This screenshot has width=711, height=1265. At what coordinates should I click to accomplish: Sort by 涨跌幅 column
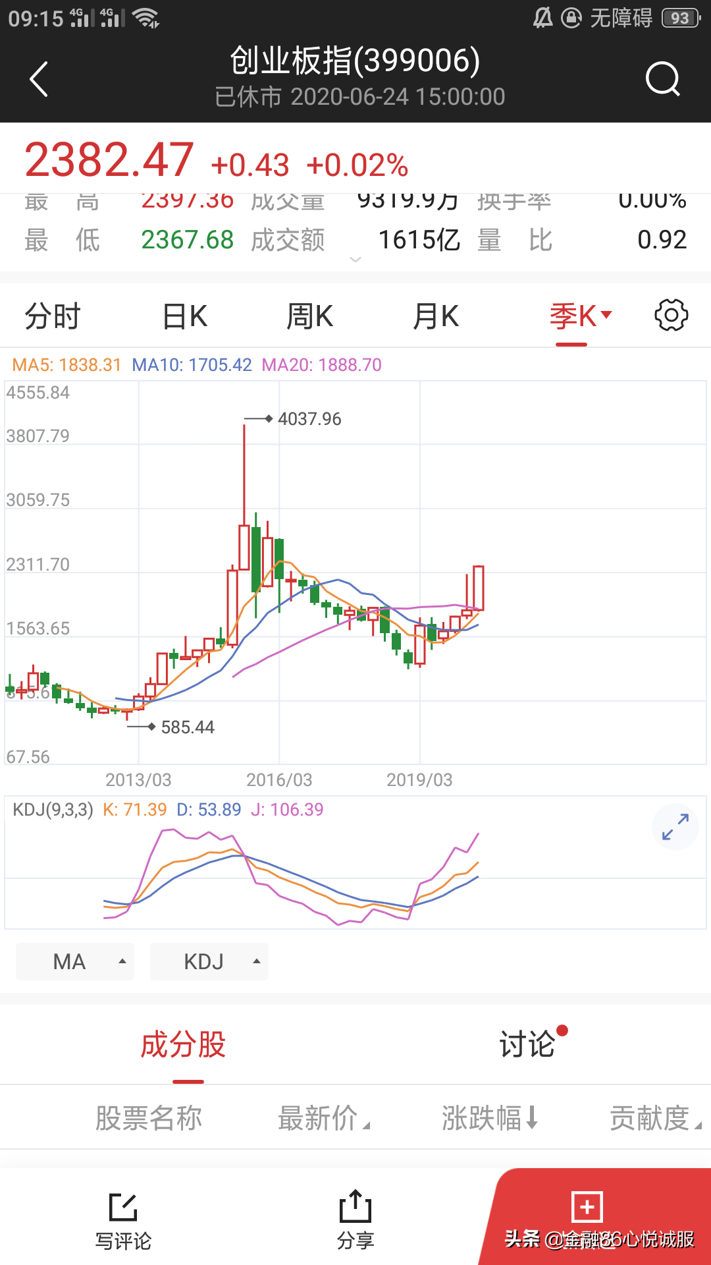[x=490, y=1118]
